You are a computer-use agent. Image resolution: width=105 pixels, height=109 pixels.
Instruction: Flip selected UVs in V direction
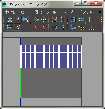44,19
